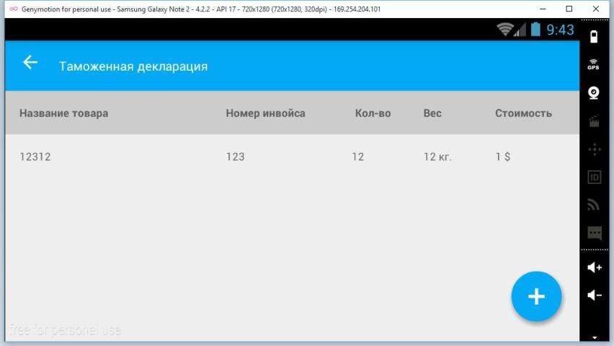
Task: Click the 'Название товара' column header
Action: pos(63,113)
